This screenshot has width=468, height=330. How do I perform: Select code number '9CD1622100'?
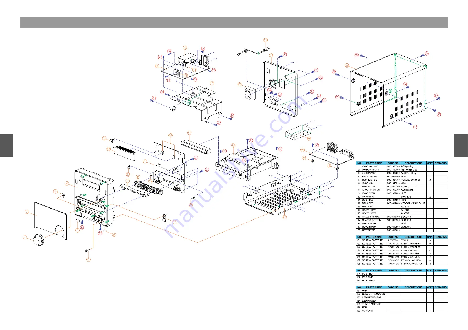[x=393, y=170]
